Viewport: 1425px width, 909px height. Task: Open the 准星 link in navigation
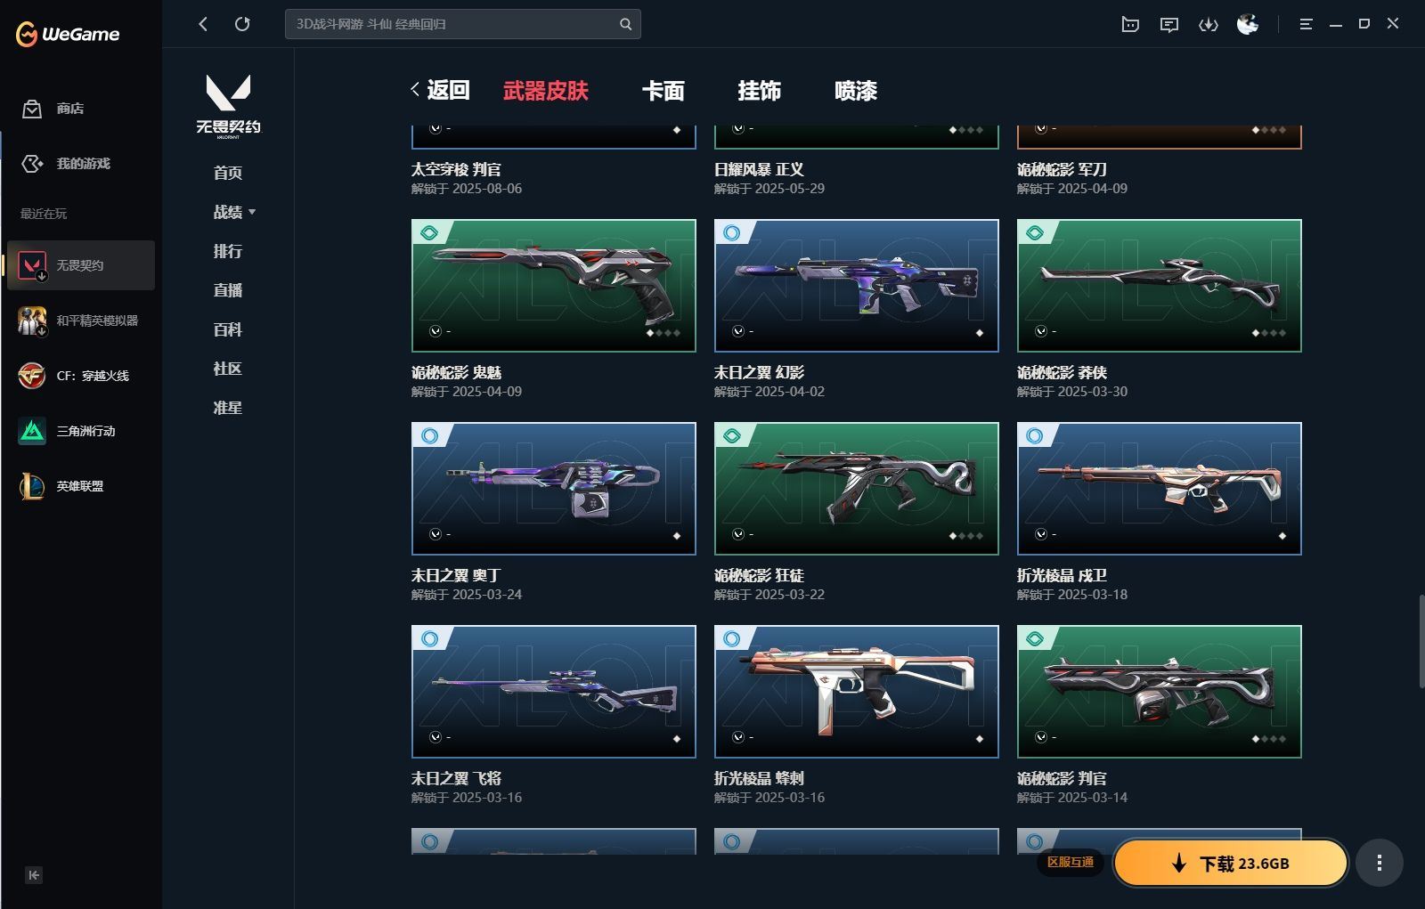(x=228, y=408)
